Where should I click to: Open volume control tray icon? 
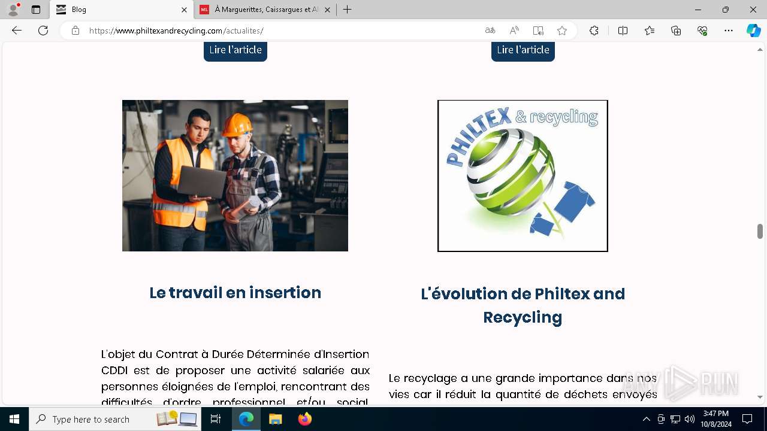click(x=689, y=419)
